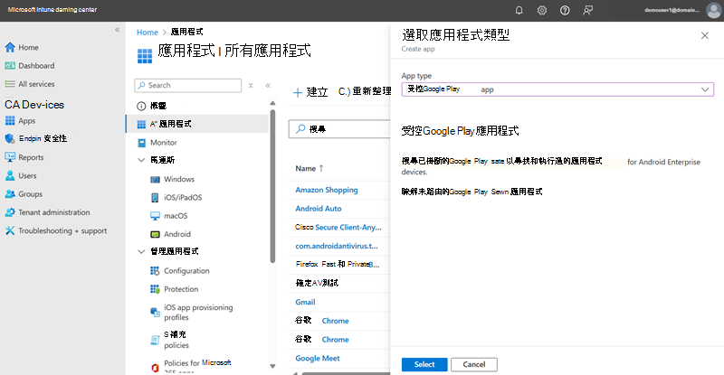
Task: Click the macOS monitor icon
Action: (155, 216)
